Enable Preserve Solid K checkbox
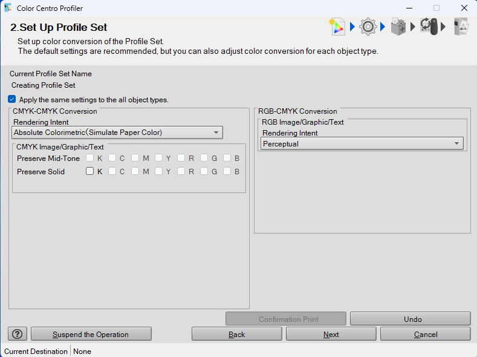The width and height of the screenshot is (477, 357). (x=89, y=171)
